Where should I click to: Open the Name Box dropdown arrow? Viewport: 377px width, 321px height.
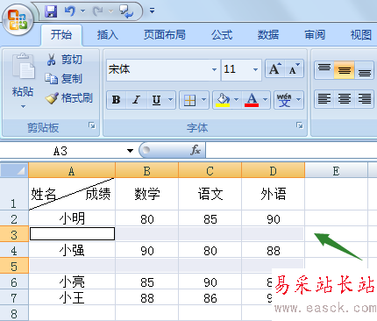click(130, 151)
